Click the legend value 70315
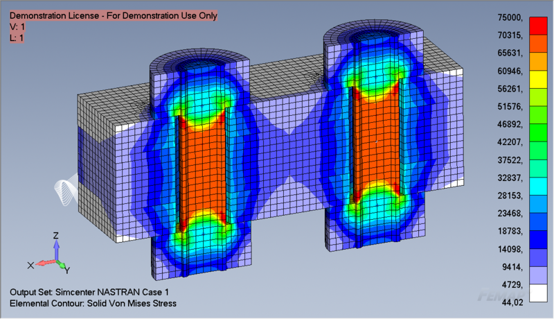554x319 pixels. [x=510, y=35]
